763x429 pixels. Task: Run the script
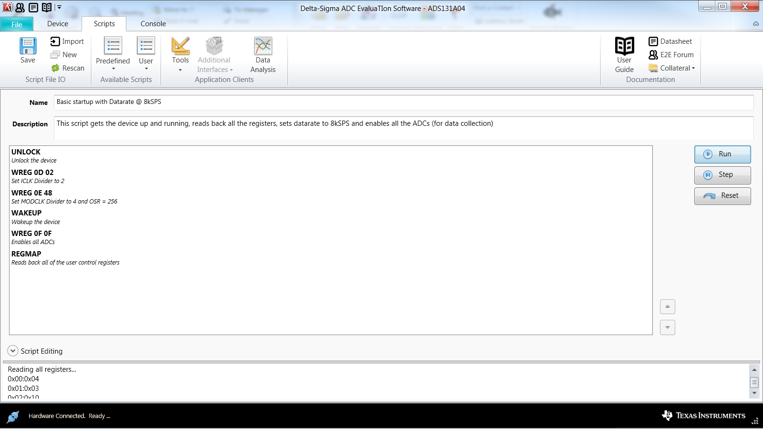(x=722, y=154)
